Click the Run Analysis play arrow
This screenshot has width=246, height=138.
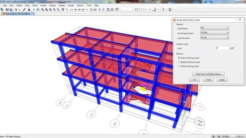(x=34, y=10)
